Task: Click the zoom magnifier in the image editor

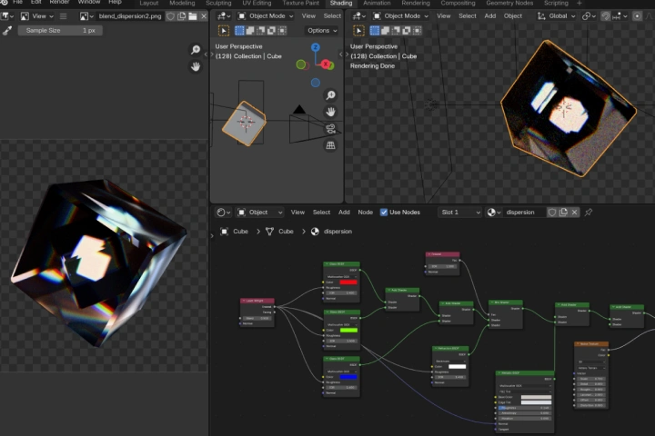Action: tap(195, 50)
